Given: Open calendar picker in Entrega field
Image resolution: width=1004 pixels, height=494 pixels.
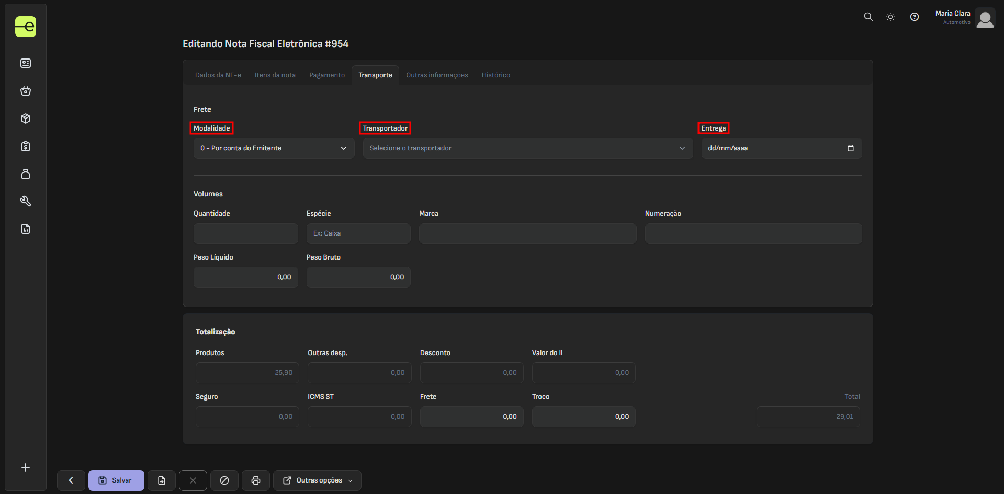Looking at the screenshot, I should tap(850, 148).
